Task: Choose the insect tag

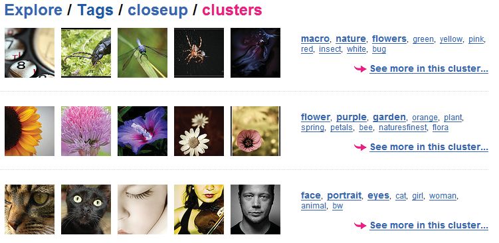Action: 330,49
